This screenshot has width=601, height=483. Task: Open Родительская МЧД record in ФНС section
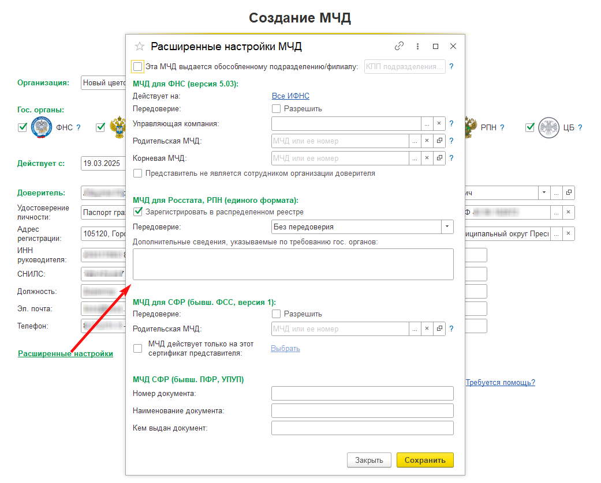click(439, 141)
